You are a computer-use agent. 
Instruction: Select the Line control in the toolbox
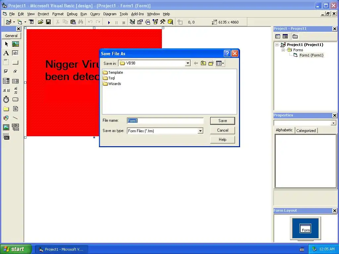tap(16, 118)
